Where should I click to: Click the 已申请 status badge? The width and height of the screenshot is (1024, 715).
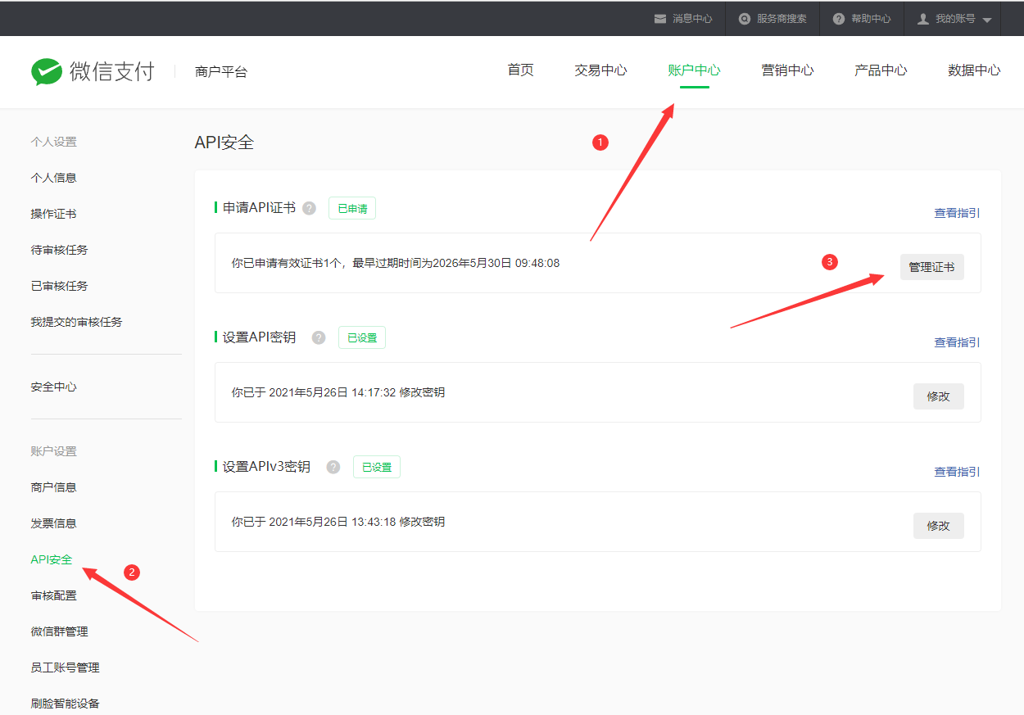(x=352, y=208)
